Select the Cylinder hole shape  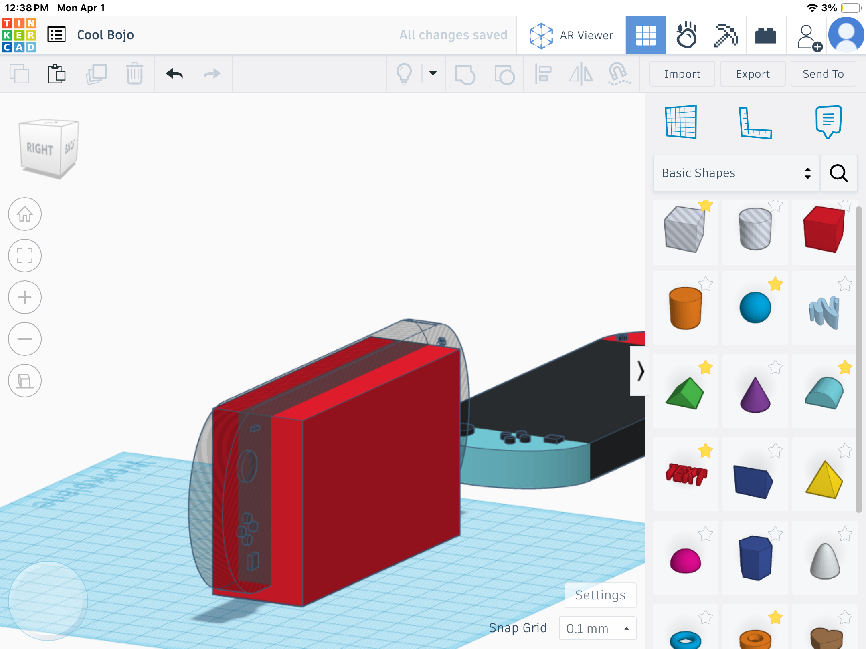[x=755, y=229]
